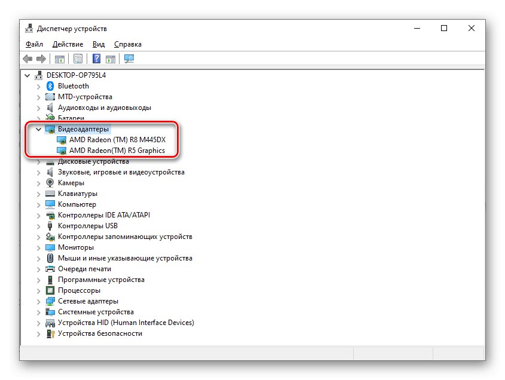The image size is (505, 380).
Task: Minimize the Диспетчер устройств window
Action: tap(417, 28)
